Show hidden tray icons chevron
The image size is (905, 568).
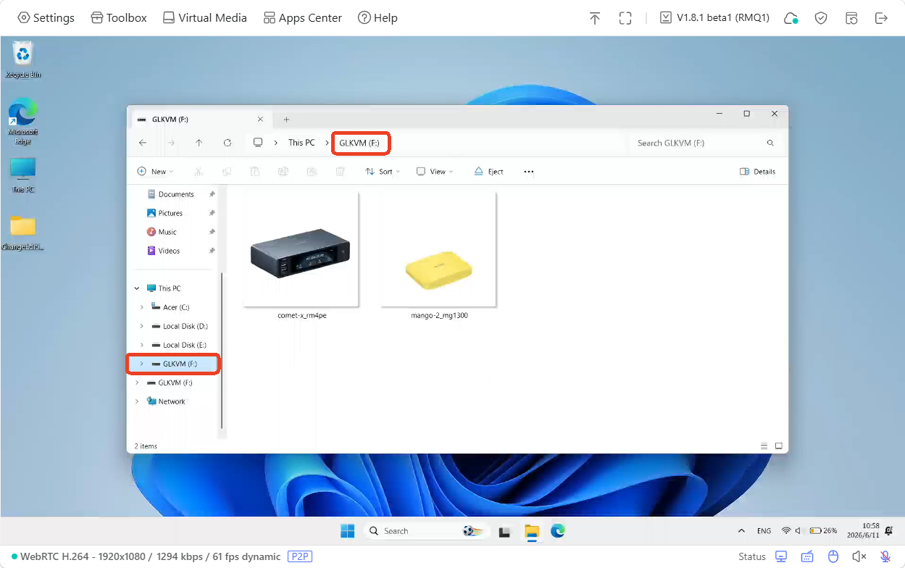[x=741, y=531]
